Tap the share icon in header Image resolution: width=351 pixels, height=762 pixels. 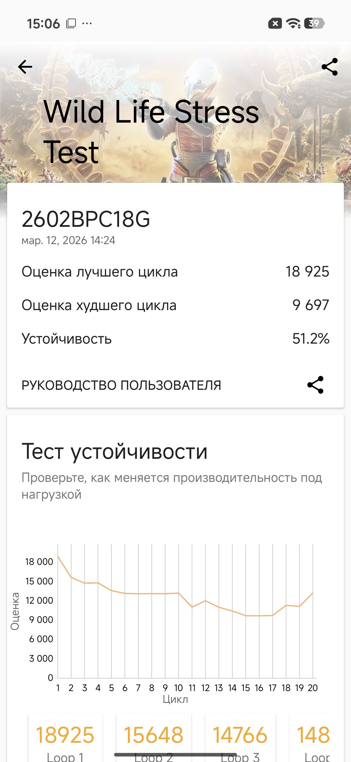[x=329, y=67]
